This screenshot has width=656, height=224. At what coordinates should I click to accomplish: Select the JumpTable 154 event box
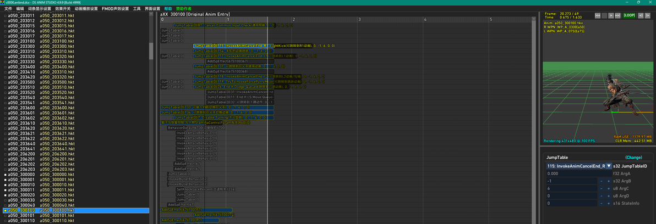(x=233, y=51)
